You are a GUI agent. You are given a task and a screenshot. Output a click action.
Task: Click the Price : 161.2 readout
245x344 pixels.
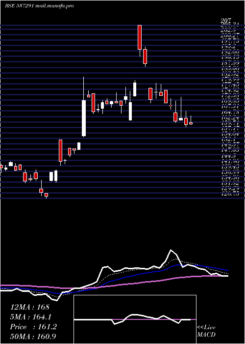(33, 327)
